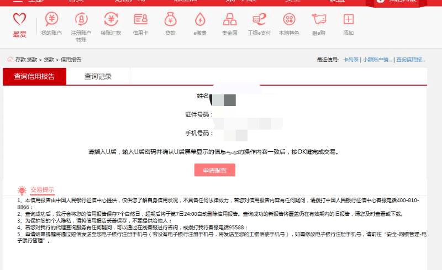Select the 工银e支付 icon
The width and height of the screenshot is (442, 270).
259,19
